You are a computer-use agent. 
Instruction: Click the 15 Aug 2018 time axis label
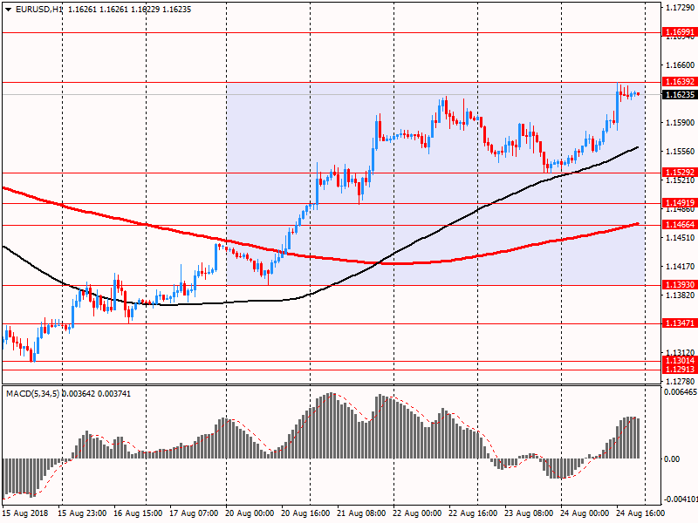click(x=24, y=513)
